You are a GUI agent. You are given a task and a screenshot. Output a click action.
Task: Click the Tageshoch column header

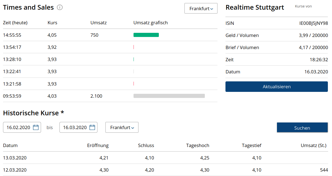tap(198, 145)
